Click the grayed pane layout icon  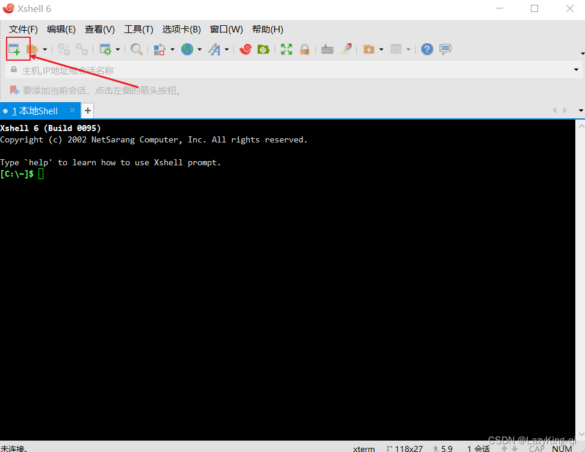[x=396, y=49]
